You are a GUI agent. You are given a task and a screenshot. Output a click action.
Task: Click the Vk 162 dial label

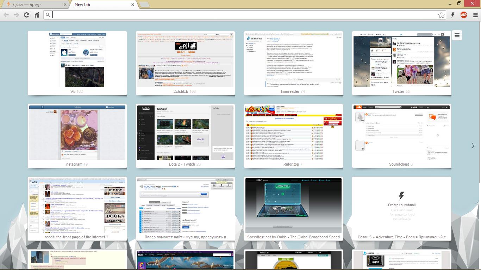click(x=77, y=91)
